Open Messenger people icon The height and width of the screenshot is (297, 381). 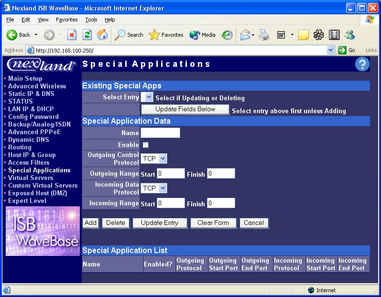pyautogui.click(x=349, y=35)
